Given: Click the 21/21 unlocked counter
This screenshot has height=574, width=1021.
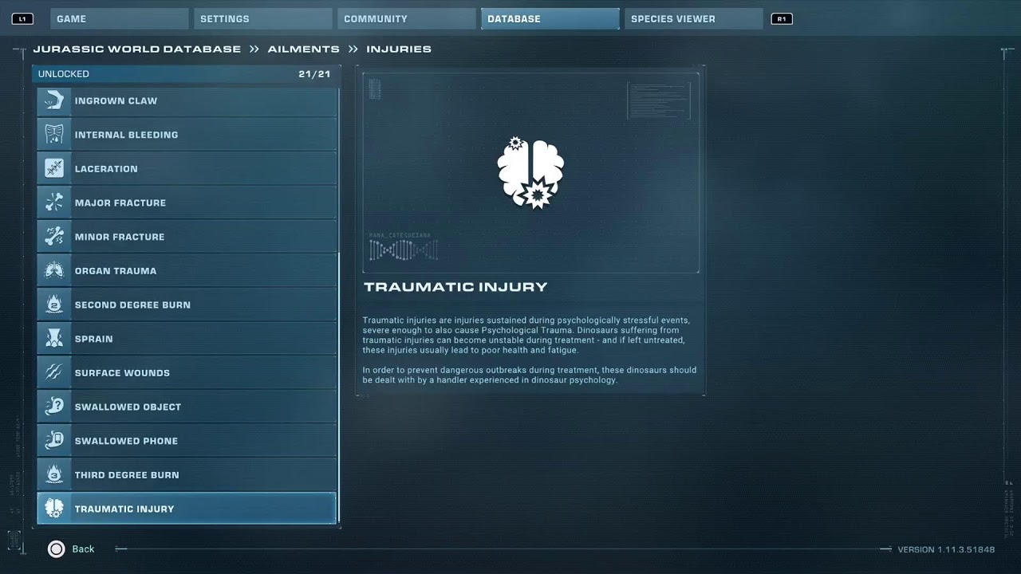Looking at the screenshot, I should pyautogui.click(x=314, y=74).
